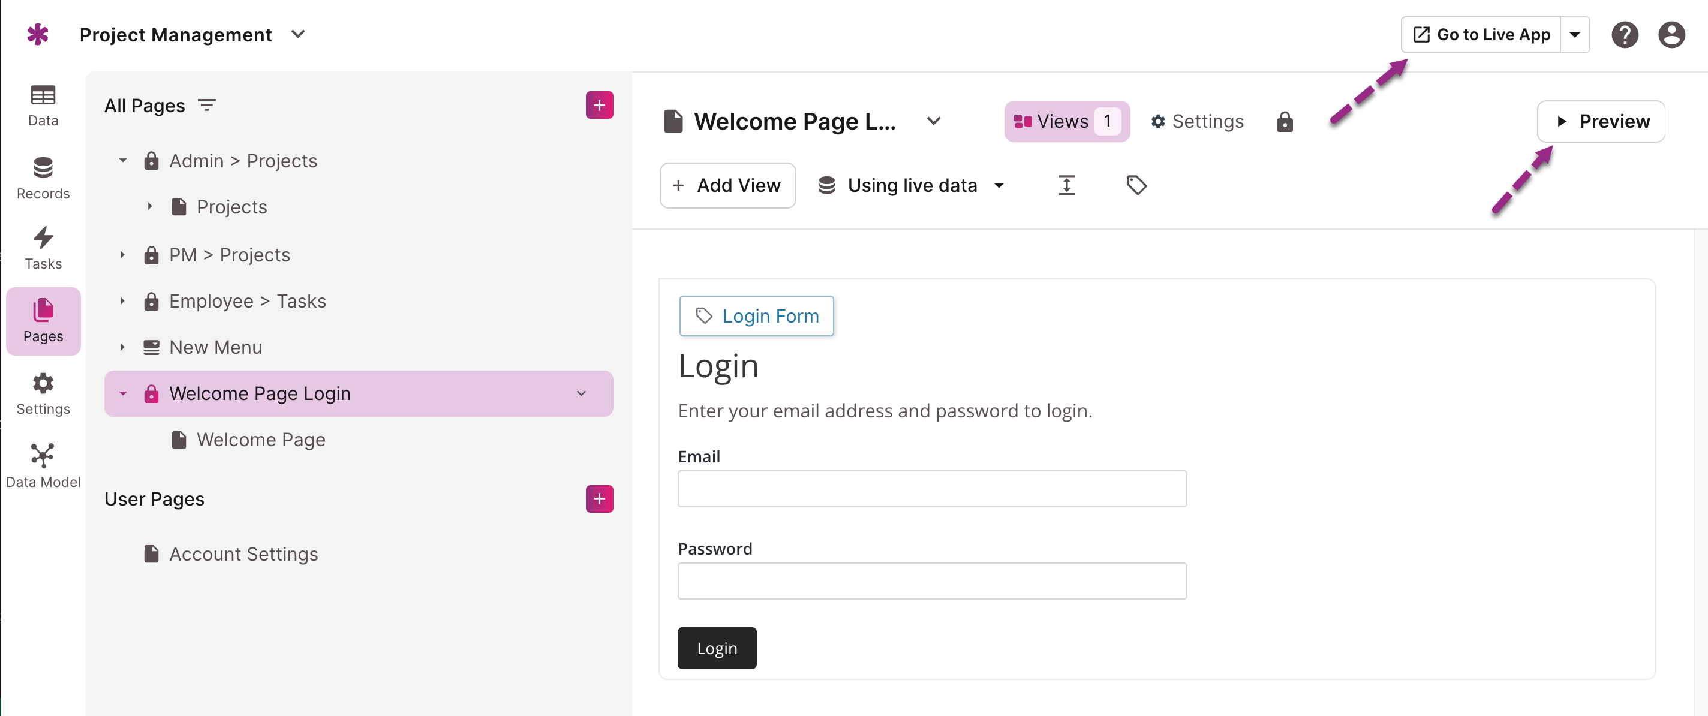1708x716 pixels.
Task: Click the filter icon beside All Pages
Action: point(207,105)
